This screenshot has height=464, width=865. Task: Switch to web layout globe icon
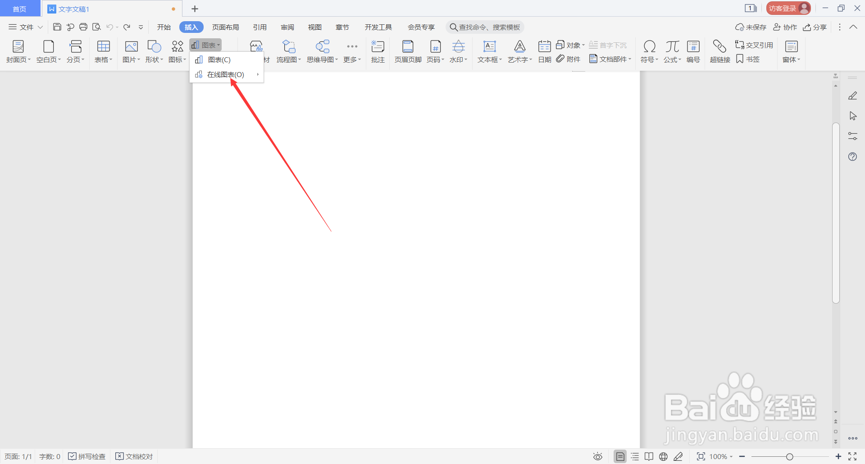click(663, 456)
